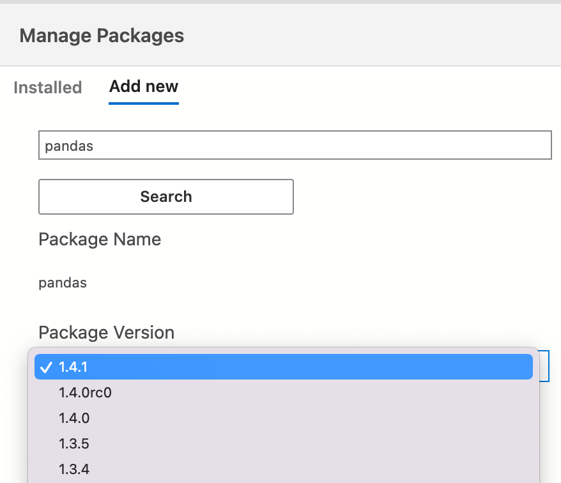Click the checkmark beside version 1.4.1
The image size is (561, 483).
coord(46,367)
